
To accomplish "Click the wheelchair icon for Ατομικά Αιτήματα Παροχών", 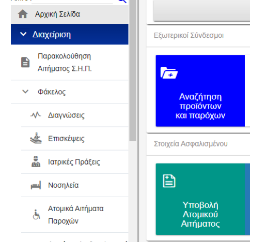I will coord(36,215).
